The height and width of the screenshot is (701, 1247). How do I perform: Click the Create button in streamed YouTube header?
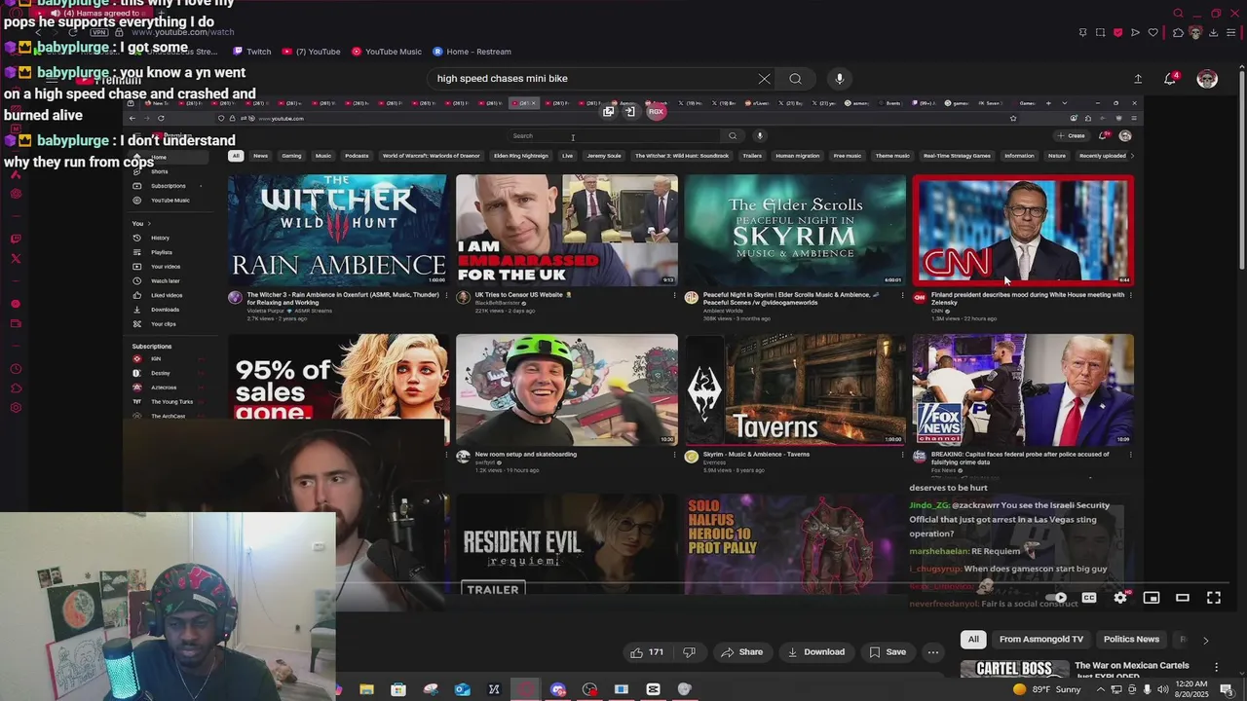1073,136
